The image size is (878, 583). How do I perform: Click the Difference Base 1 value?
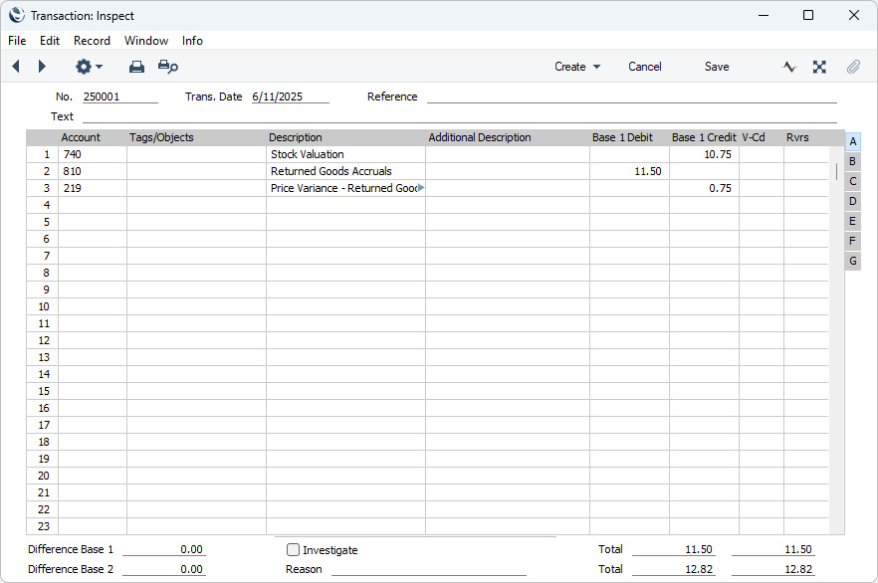click(164, 549)
